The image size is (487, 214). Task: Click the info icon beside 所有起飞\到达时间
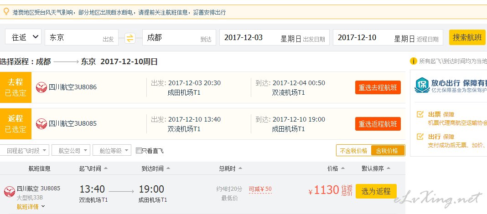point(413,61)
